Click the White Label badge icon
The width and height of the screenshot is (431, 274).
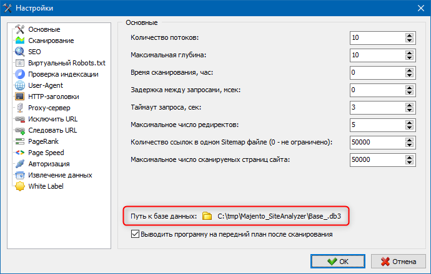20,186
